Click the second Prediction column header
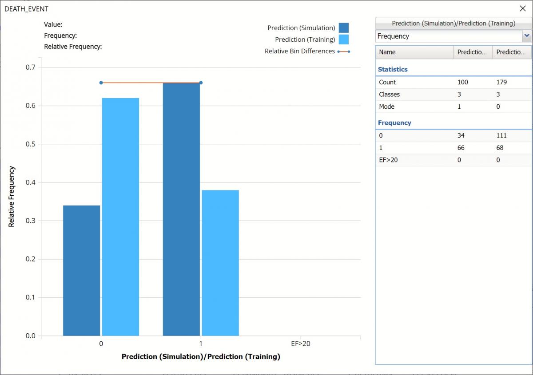533x375 pixels. pyautogui.click(x=511, y=52)
